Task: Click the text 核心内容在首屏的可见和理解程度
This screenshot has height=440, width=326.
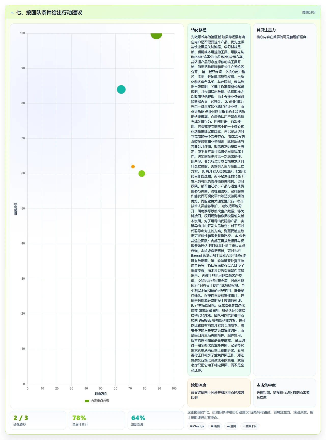Action: coord(281,37)
